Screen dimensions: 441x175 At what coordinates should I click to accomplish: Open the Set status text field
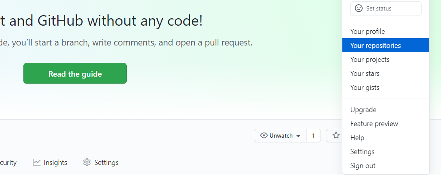pyautogui.click(x=386, y=9)
